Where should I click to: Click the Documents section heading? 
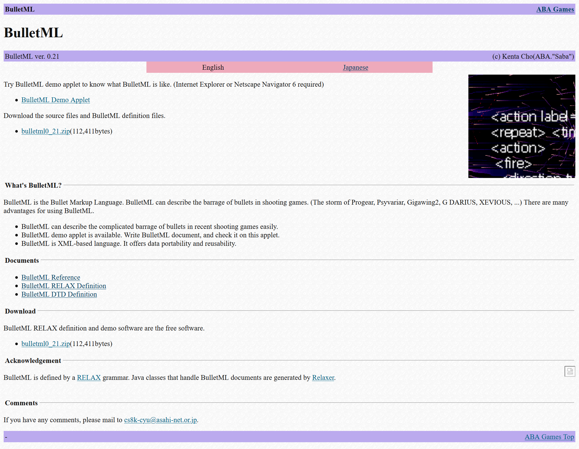pyautogui.click(x=22, y=260)
